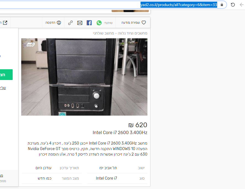The width and height of the screenshot is (245, 189).
Task: Share the listing via WhatsApp
Action: [99, 23]
